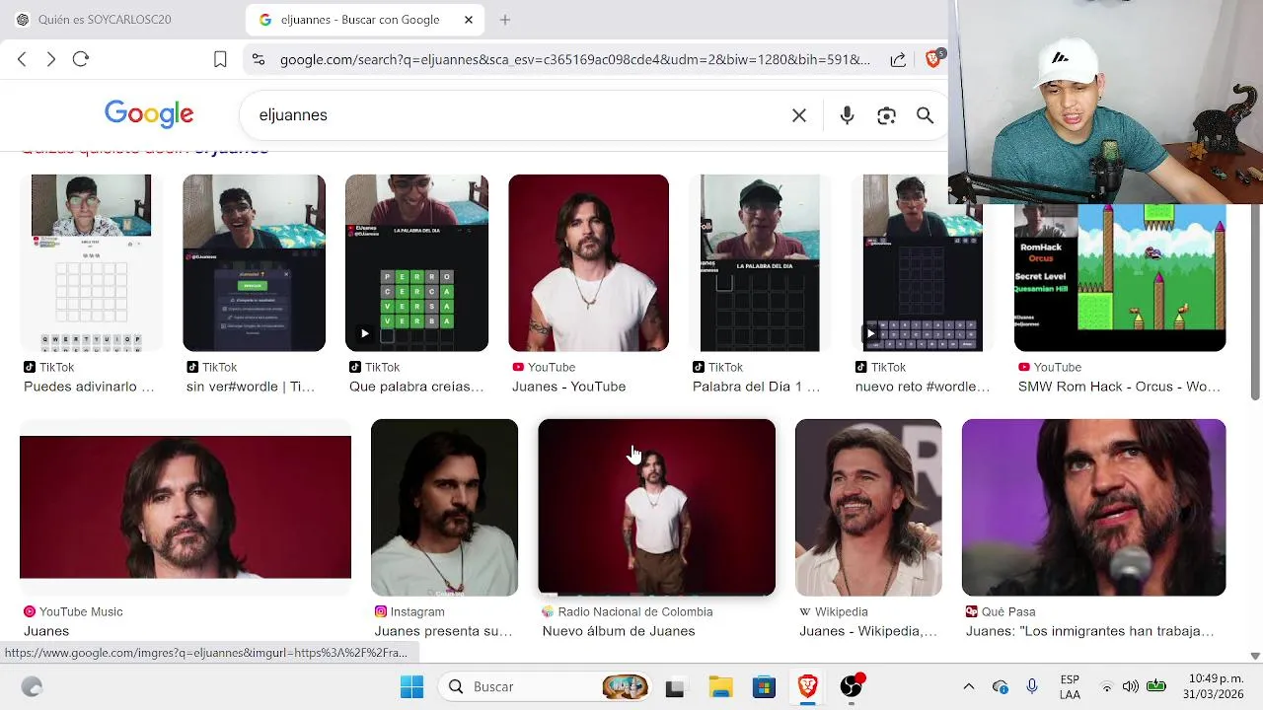
Task: Open nuevo reto #wordle thumbnail
Action: pos(923,262)
